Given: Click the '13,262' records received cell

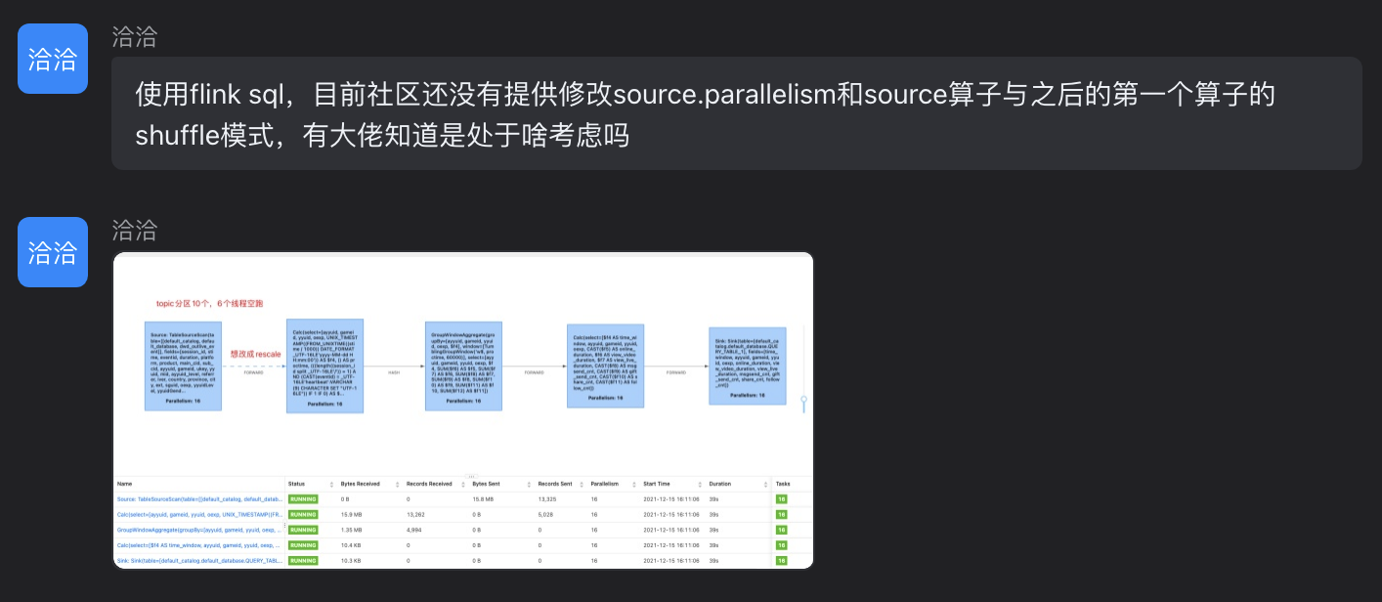Looking at the screenshot, I should 416,514.
